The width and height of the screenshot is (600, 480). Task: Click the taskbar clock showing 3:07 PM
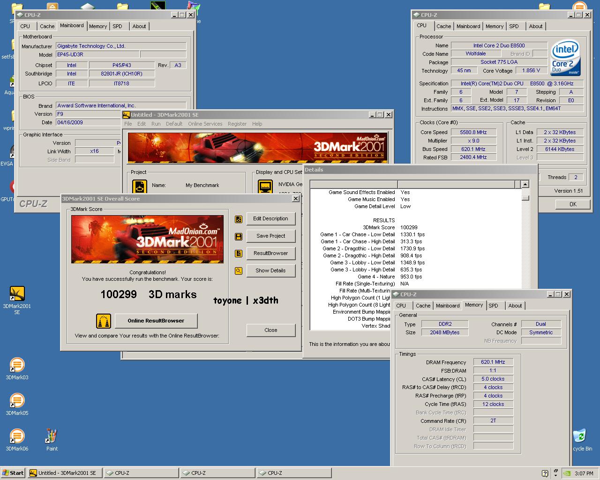coord(584,473)
